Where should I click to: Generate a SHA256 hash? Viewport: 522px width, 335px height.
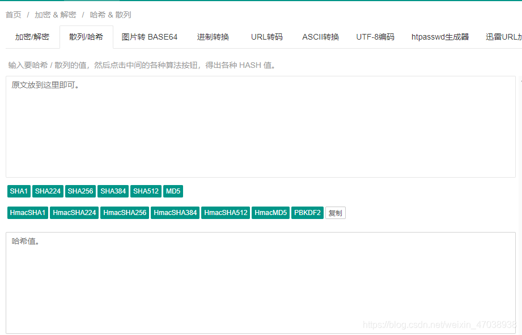click(80, 191)
